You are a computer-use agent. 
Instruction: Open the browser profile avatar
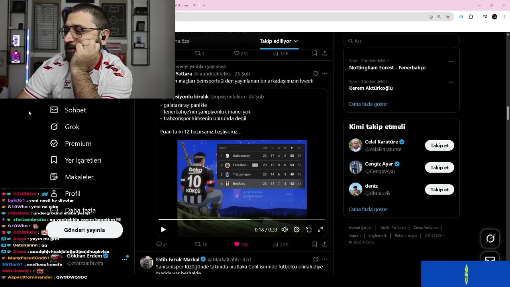[x=494, y=17]
